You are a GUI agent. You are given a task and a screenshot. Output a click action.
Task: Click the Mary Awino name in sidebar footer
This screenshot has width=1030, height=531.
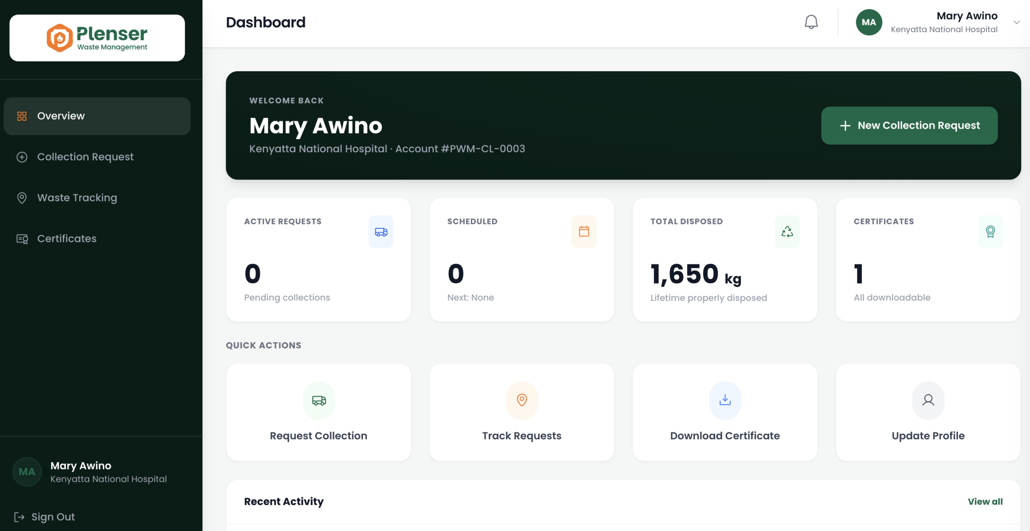(81, 465)
